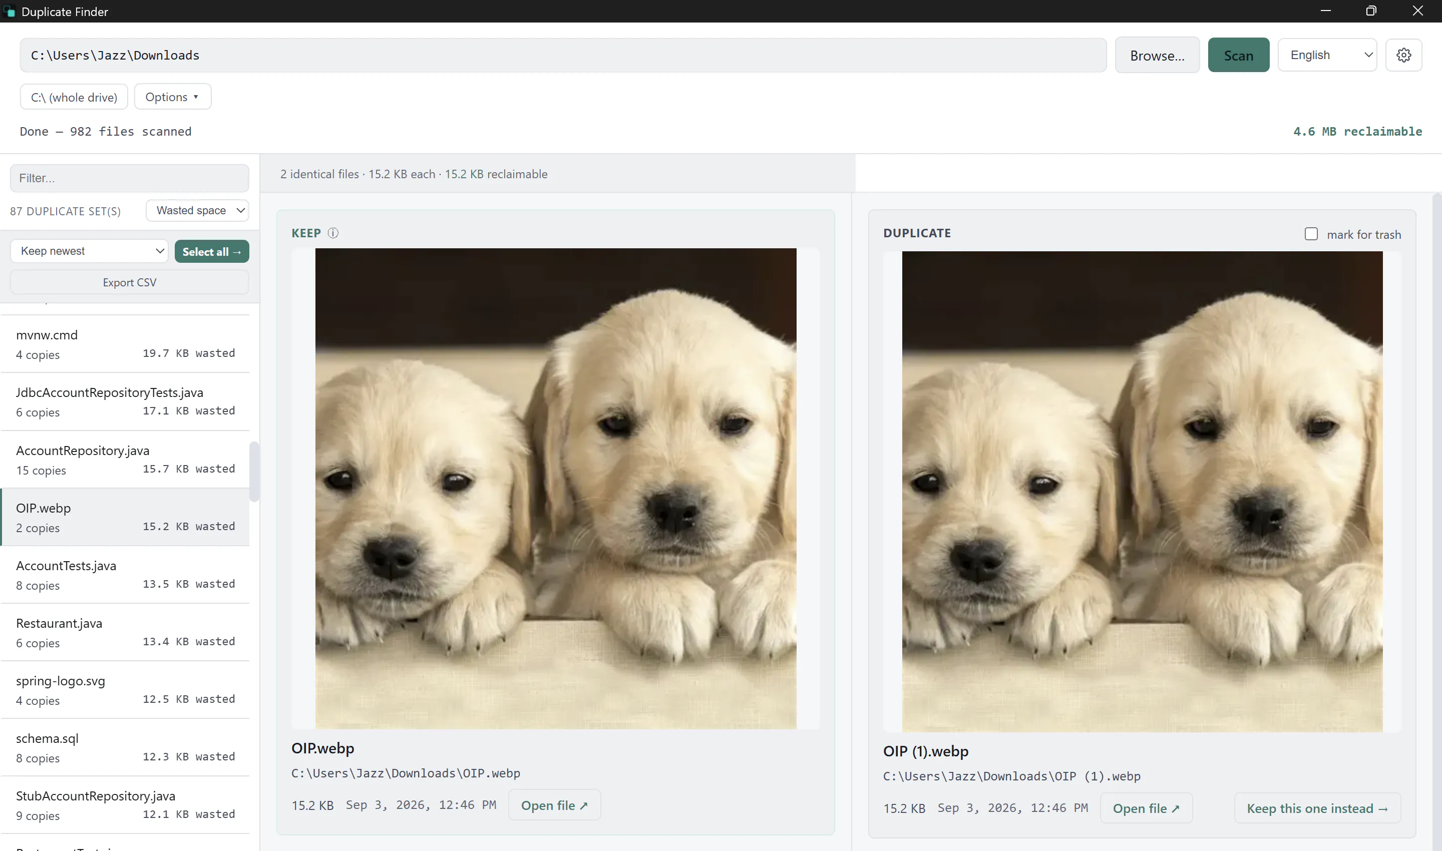This screenshot has height=851, width=1442.
Task: Click the 87 DUPLICATE SET(S) label
Action: coord(66,211)
